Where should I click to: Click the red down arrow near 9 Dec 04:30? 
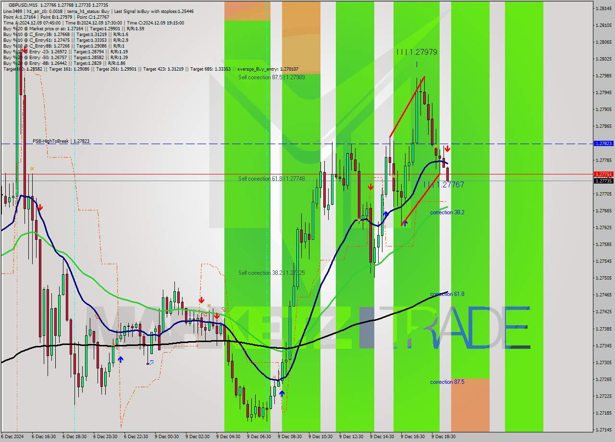pos(217,316)
